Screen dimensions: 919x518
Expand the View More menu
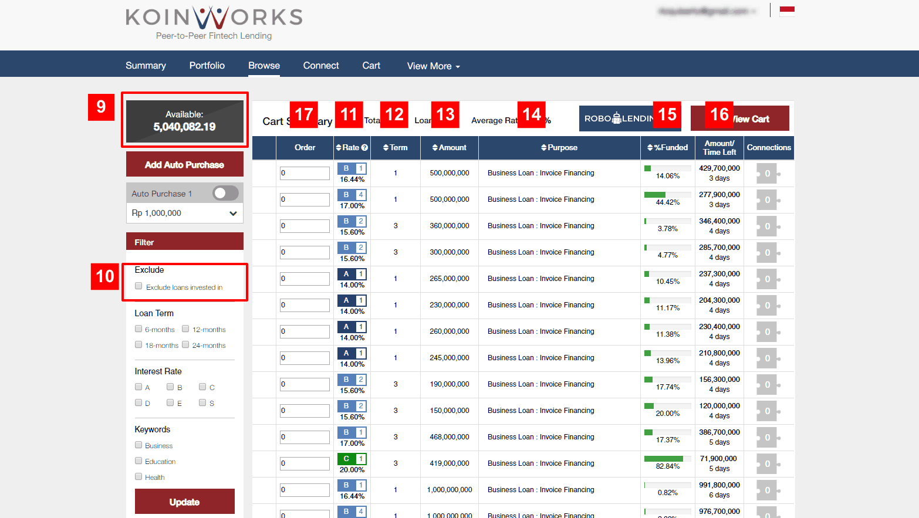pyautogui.click(x=433, y=66)
